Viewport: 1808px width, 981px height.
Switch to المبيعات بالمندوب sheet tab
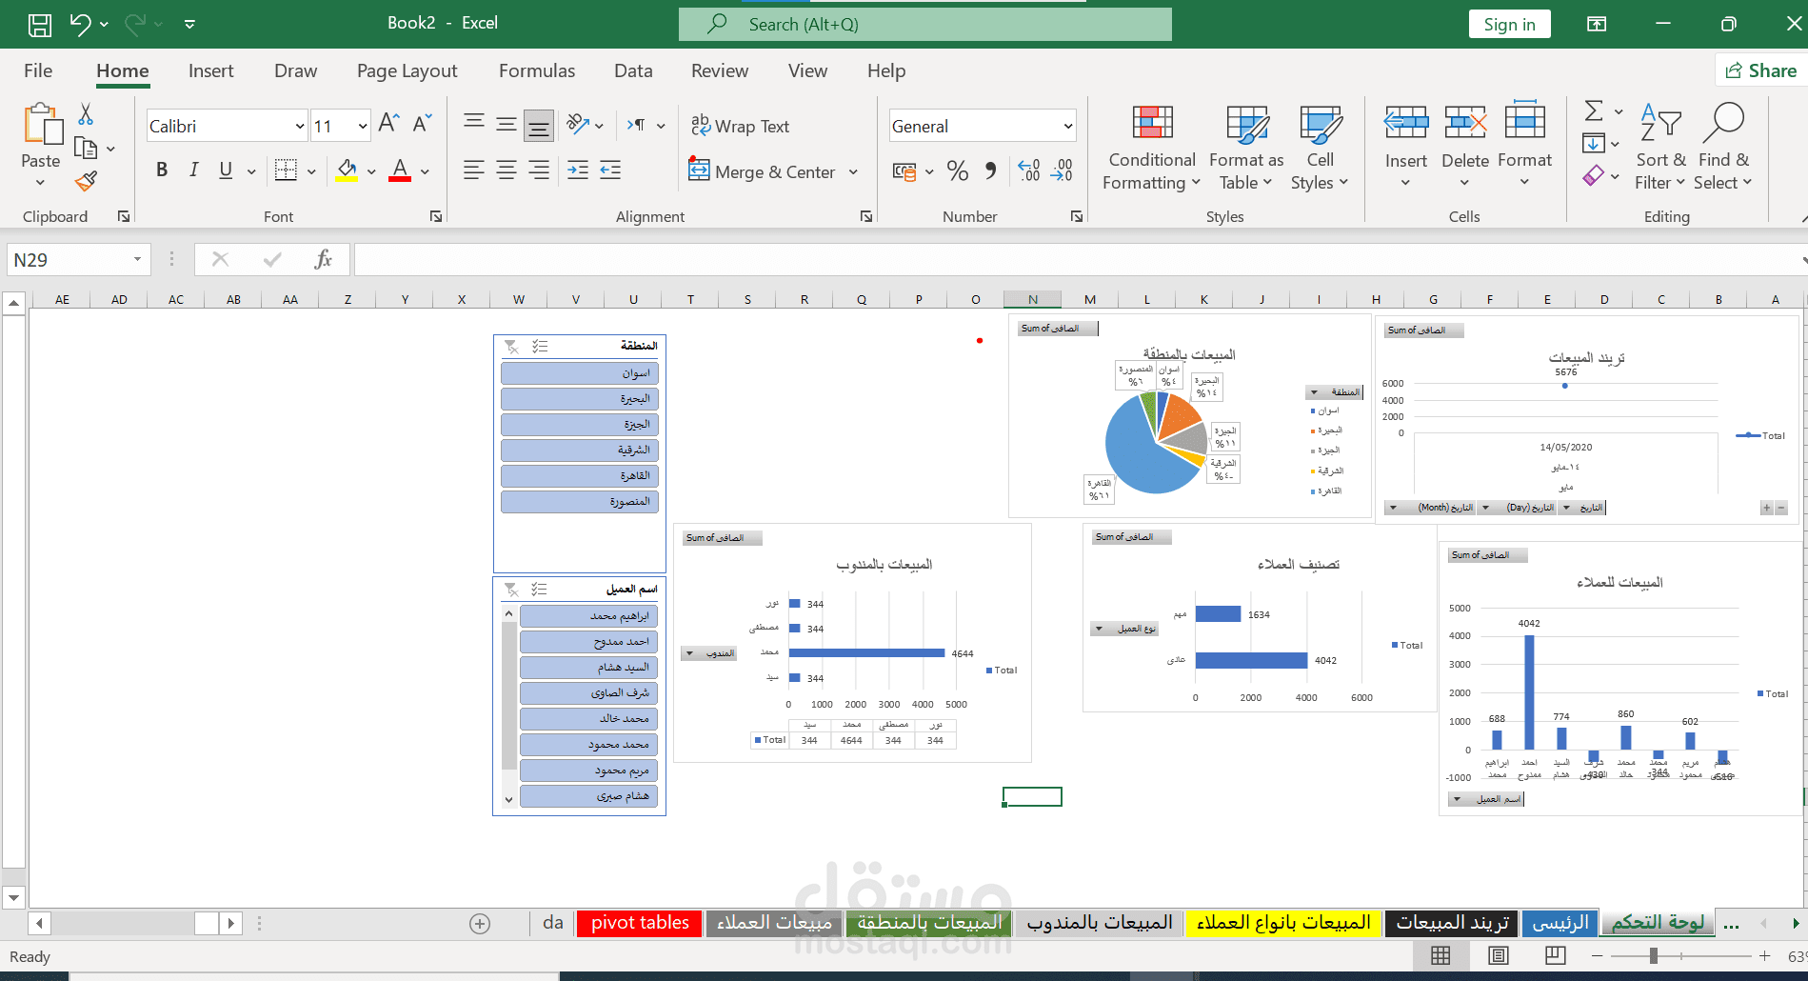click(x=1100, y=923)
